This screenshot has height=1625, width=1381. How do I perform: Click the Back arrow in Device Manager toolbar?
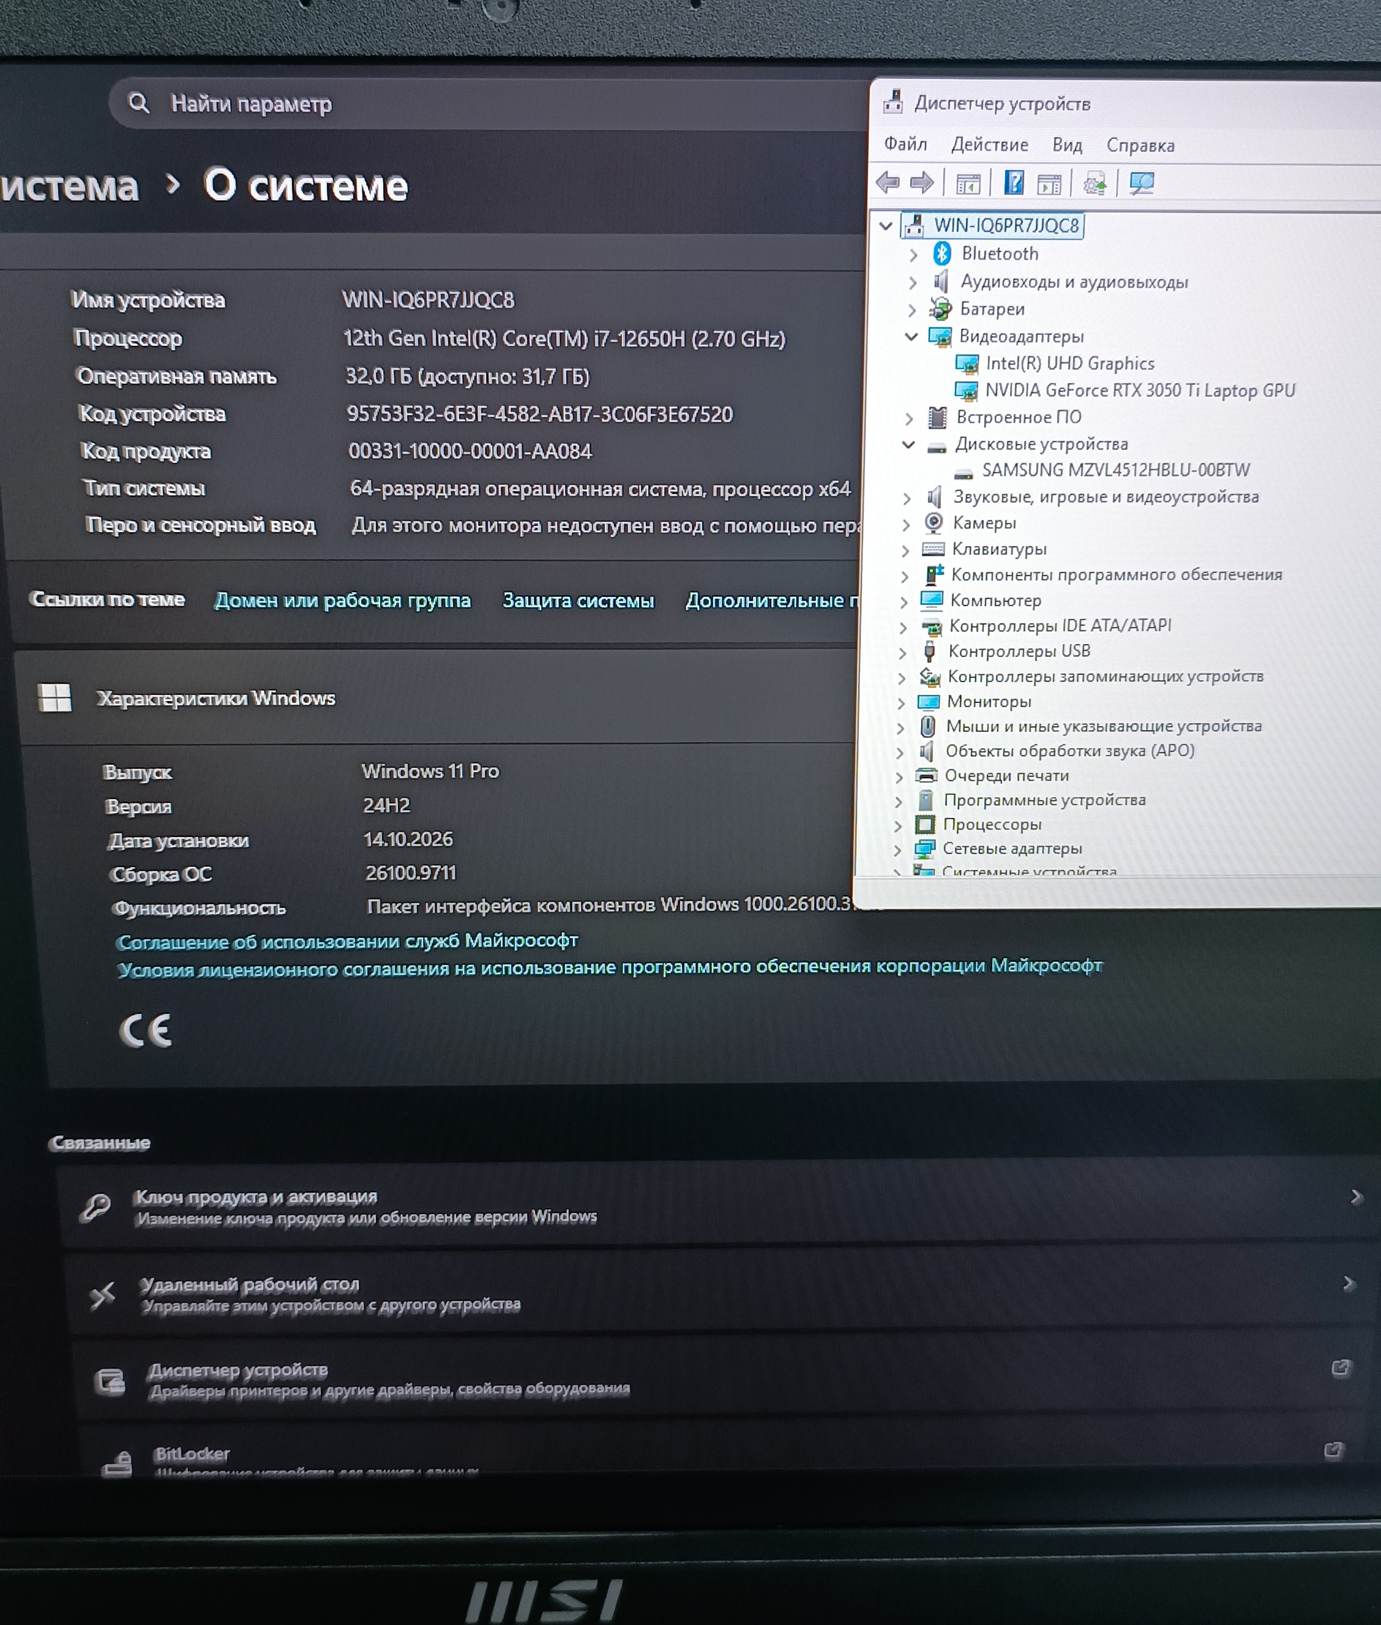click(x=888, y=183)
